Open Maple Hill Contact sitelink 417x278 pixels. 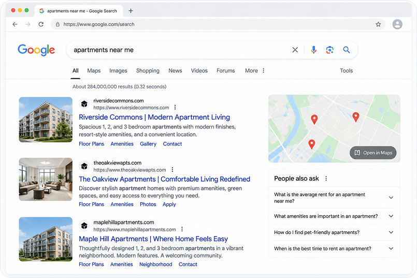pyautogui.click(x=188, y=265)
